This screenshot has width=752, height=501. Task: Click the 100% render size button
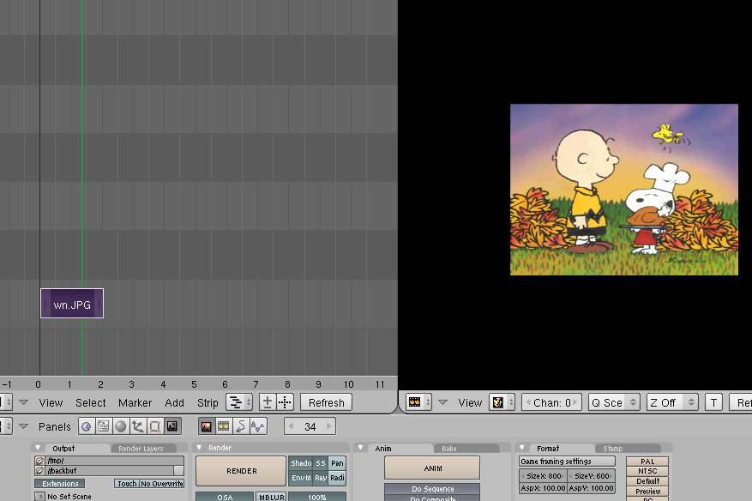click(x=317, y=497)
